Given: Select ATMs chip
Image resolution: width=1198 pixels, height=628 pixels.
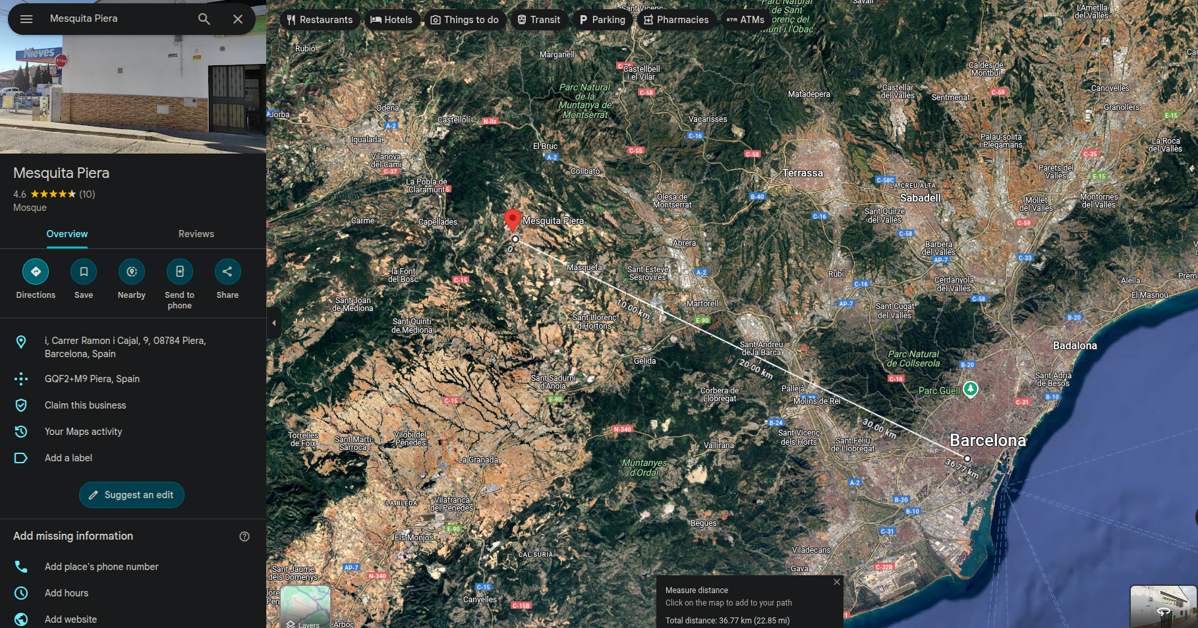Looking at the screenshot, I should 745,20.
